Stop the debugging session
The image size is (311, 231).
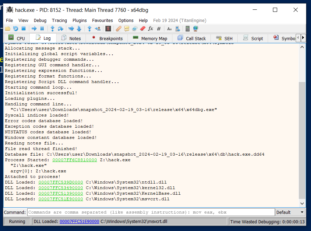point(24,29)
